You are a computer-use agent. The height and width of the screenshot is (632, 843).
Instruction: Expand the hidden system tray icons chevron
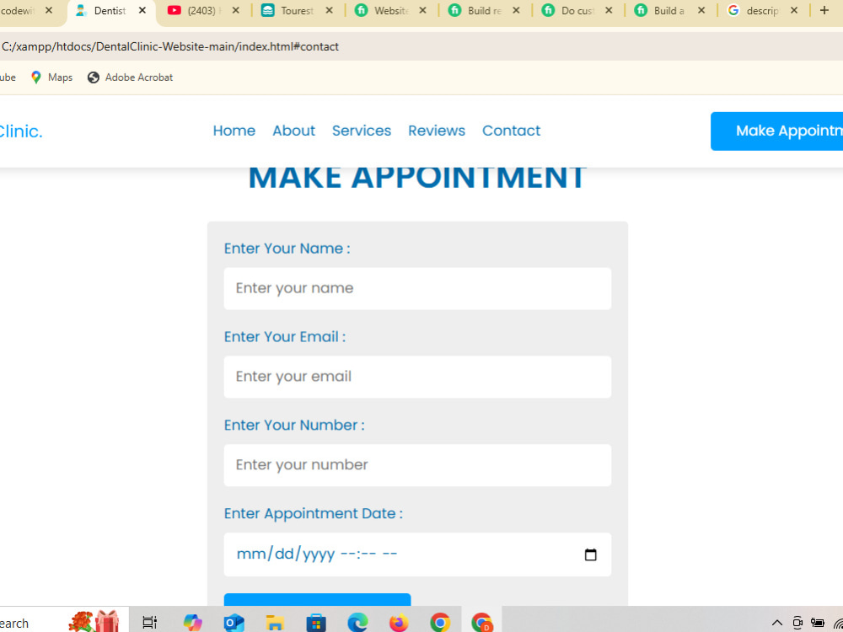tap(777, 623)
